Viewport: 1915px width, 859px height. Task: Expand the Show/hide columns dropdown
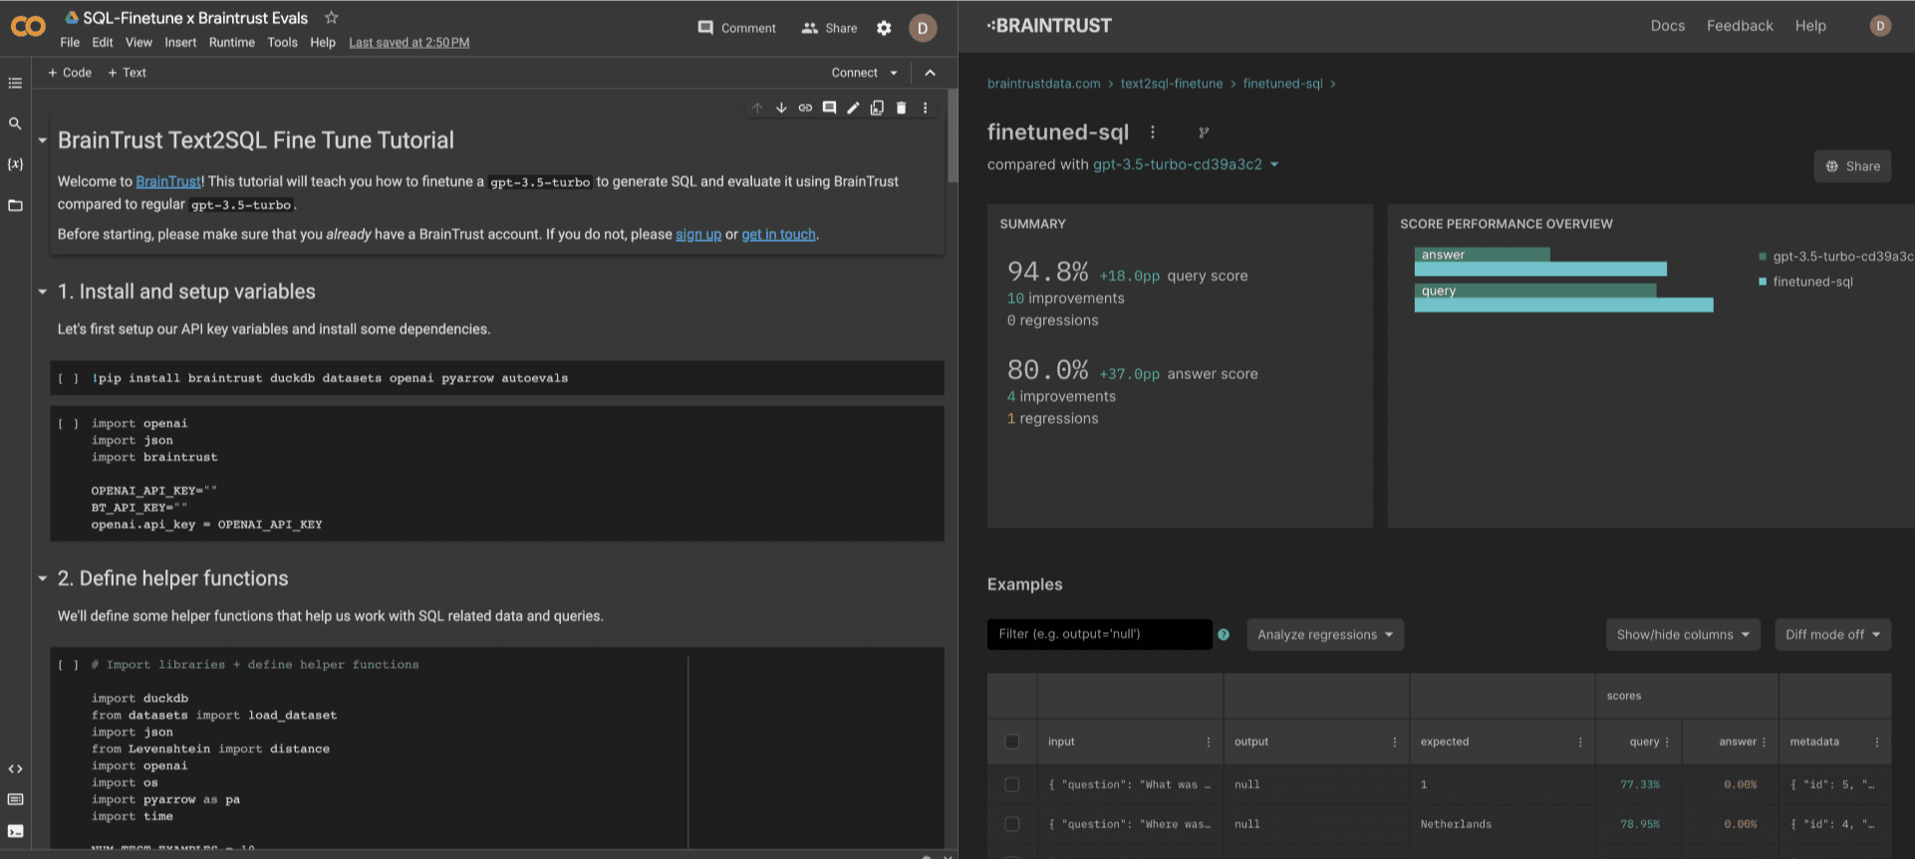coord(1682,635)
